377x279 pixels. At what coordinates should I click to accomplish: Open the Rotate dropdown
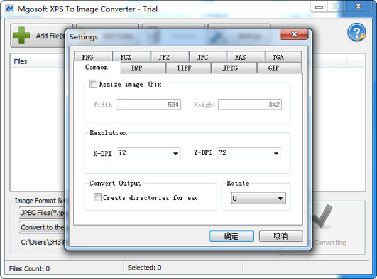coord(258,198)
